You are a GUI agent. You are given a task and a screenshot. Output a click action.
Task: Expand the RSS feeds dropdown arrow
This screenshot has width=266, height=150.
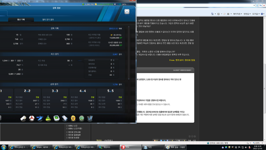tap(221, 14)
